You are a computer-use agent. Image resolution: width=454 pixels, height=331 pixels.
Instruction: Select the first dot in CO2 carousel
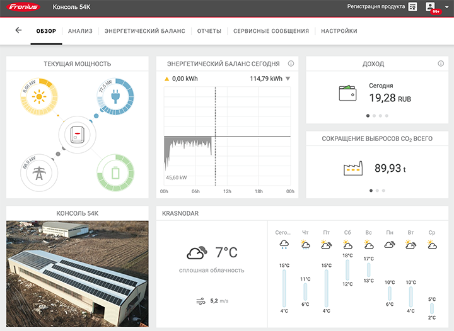coord(371,191)
